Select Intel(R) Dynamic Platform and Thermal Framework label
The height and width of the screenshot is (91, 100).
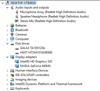tap(49, 84)
